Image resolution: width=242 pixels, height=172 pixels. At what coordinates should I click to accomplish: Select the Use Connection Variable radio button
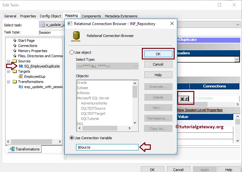[x=72, y=138]
